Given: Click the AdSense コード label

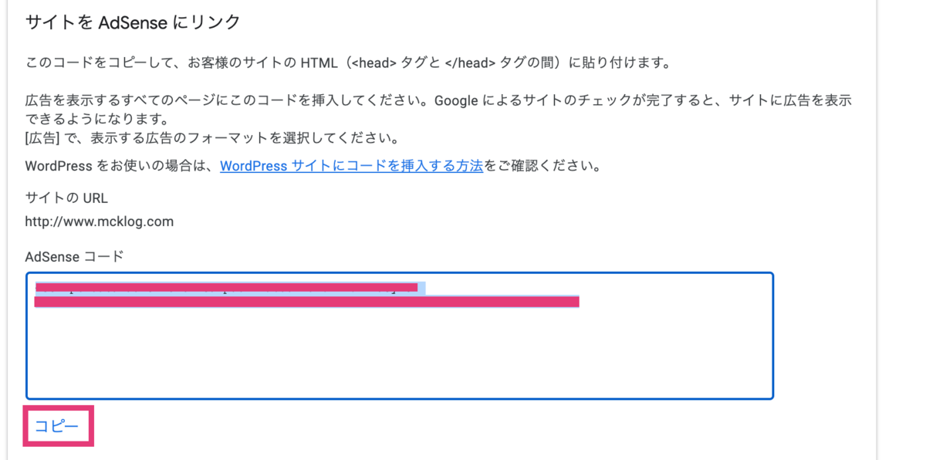Looking at the screenshot, I should tap(72, 256).
